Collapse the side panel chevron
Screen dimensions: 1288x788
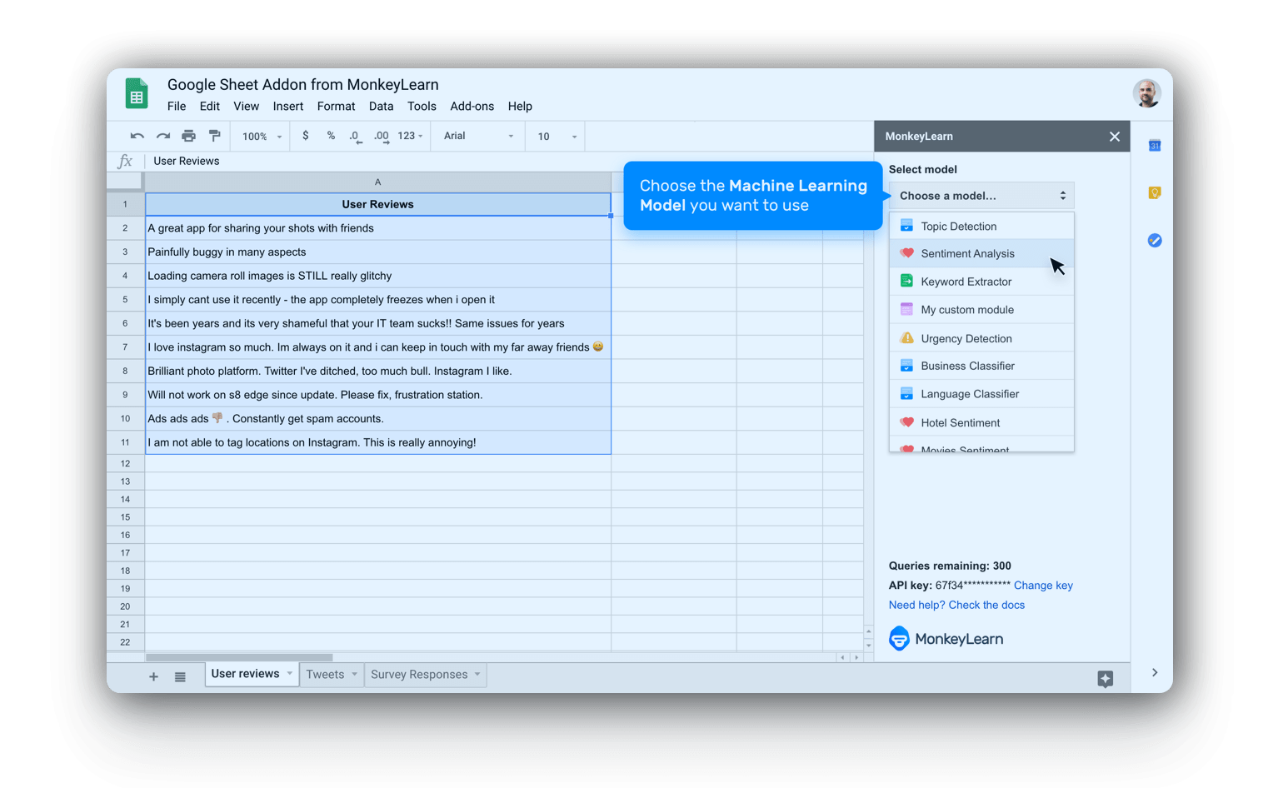coord(1155,673)
